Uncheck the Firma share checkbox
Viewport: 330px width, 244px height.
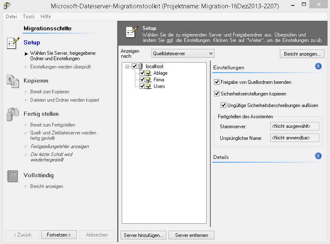[142, 80]
